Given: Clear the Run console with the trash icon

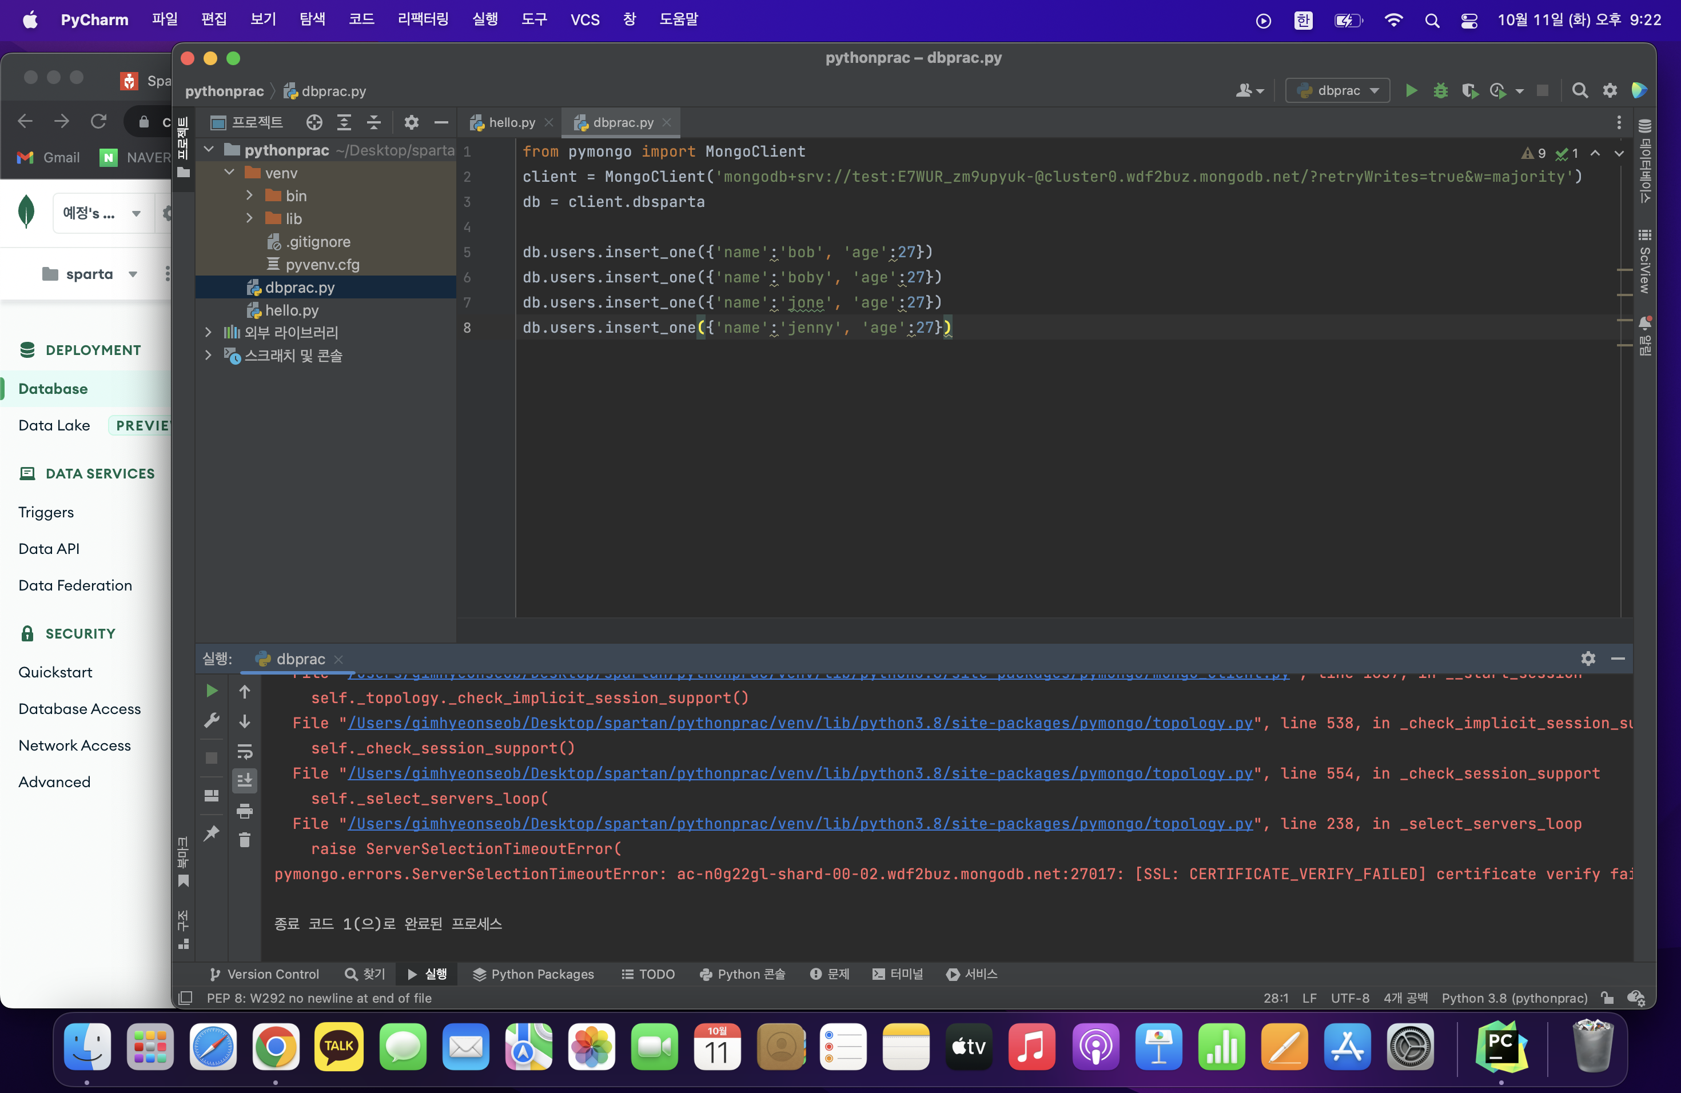Looking at the screenshot, I should coord(244,840).
